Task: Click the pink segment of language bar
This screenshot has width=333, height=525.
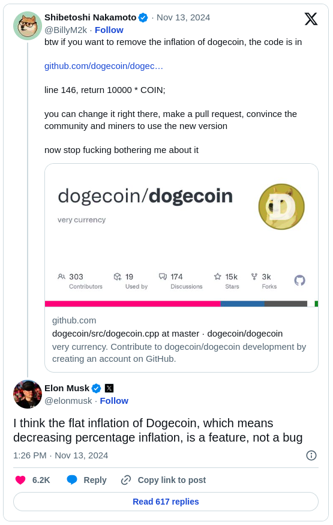Action: [133, 304]
